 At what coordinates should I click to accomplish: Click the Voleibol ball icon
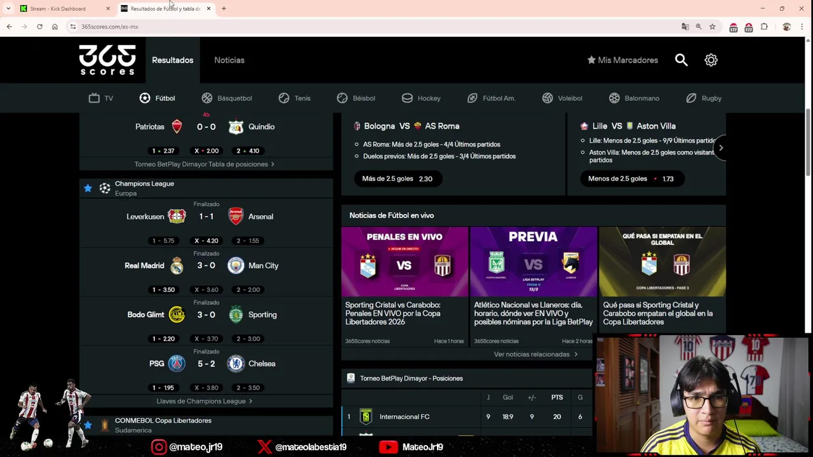(548, 98)
